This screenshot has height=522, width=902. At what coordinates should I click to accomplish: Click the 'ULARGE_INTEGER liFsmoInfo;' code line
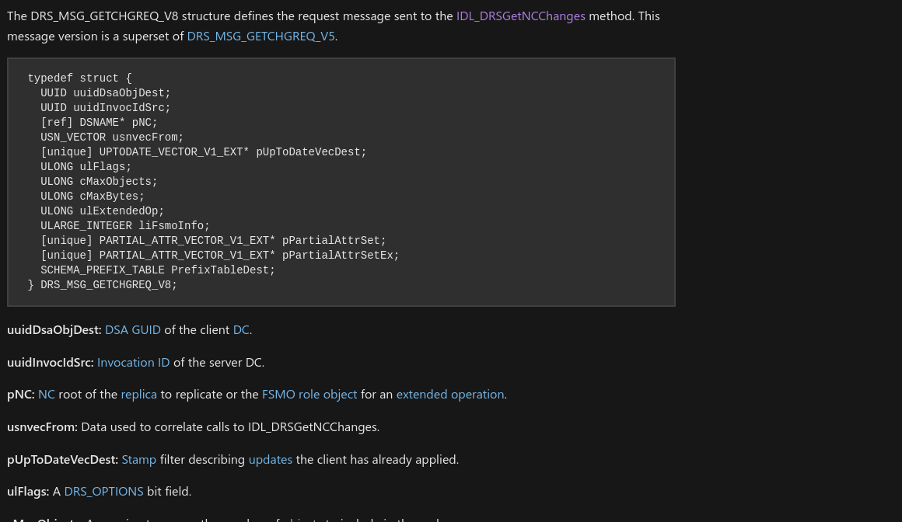[125, 226]
